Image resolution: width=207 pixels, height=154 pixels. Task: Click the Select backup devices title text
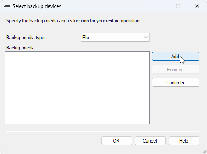[37, 6]
